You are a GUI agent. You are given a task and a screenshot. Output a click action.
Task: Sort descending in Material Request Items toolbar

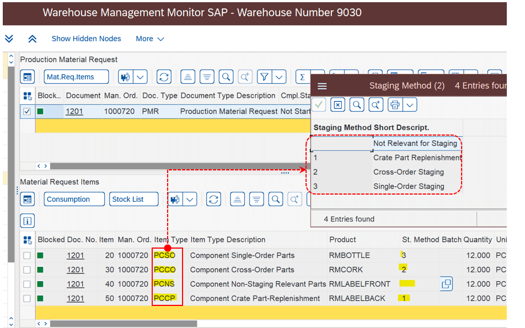(x=256, y=200)
